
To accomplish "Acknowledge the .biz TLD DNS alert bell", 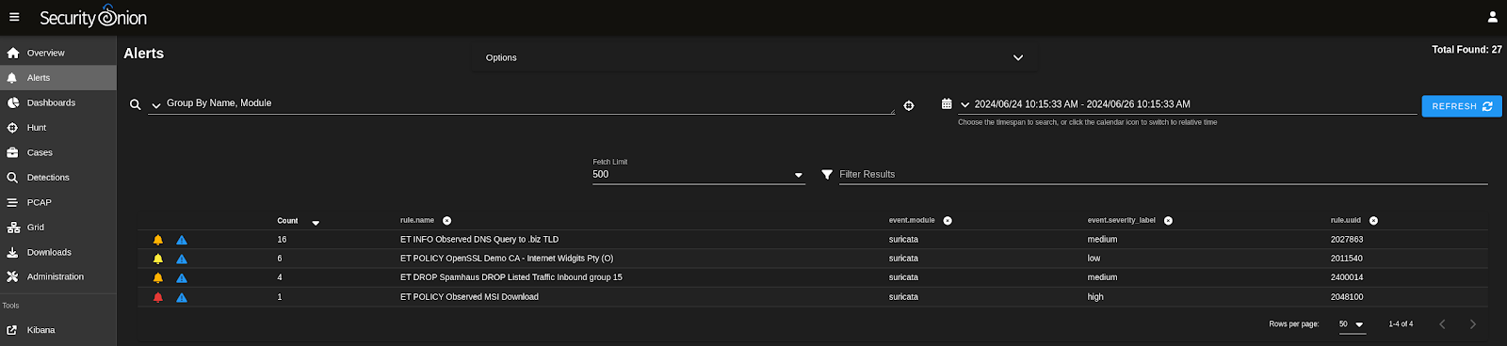I will tap(158, 240).
